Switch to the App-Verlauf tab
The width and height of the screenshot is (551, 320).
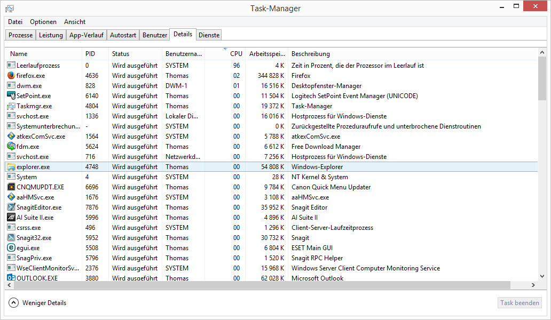[x=86, y=35]
